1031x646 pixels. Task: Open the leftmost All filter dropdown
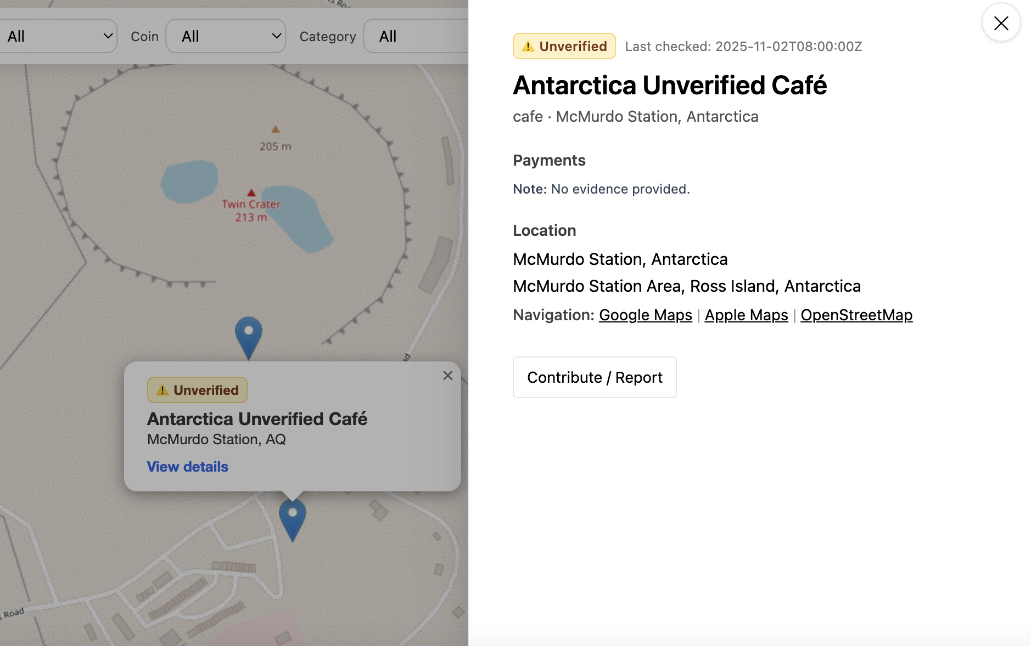pyautogui.click(x=58, y=36)
